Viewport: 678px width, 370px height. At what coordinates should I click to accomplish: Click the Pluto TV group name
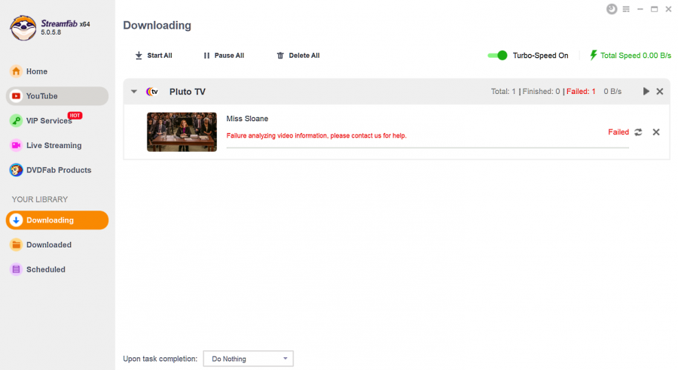coord(188,92)
